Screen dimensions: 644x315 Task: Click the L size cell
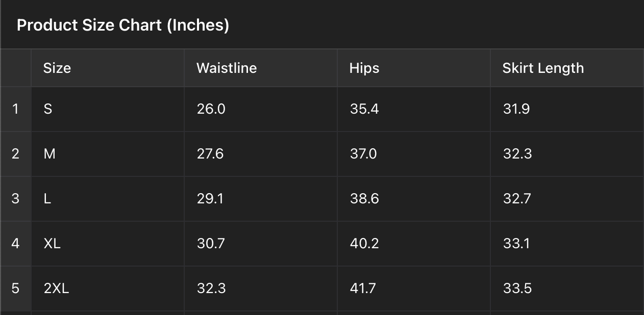47,199
